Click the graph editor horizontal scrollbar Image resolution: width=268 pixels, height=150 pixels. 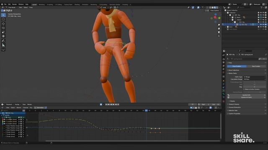pos(133,141)
